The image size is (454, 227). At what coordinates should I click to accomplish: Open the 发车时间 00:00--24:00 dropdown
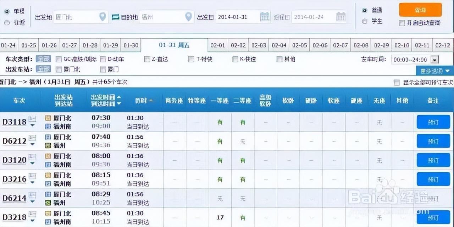click(435, 60)
